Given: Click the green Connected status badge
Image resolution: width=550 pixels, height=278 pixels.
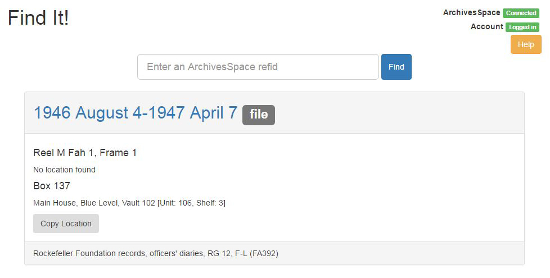Looking at the screenshot, I should coord(521,13).
